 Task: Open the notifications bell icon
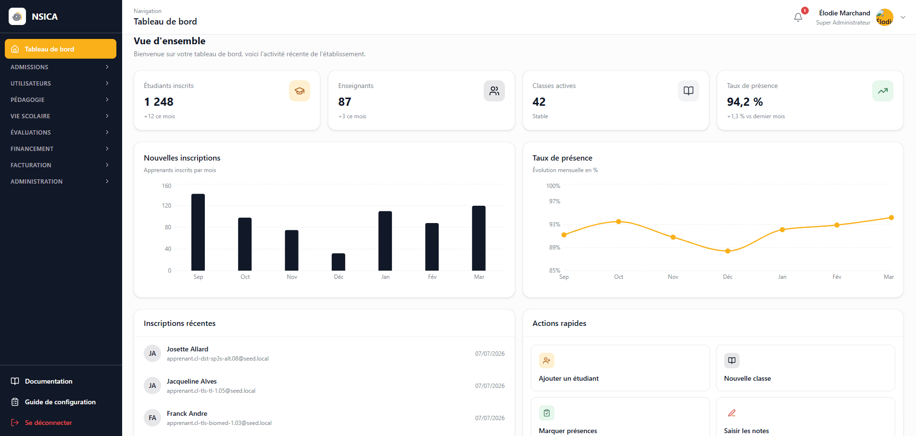click(798, 17)
